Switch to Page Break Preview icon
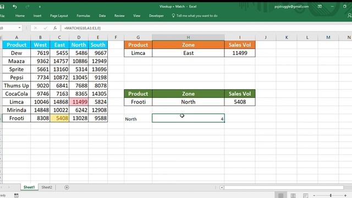Viewport: 352px width, 198px height. click(305, 195)
